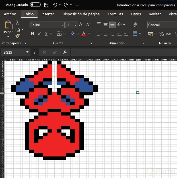The image size is (177, 178).
Task: Click the text Orientation icon
Action: tap(120, 24)
